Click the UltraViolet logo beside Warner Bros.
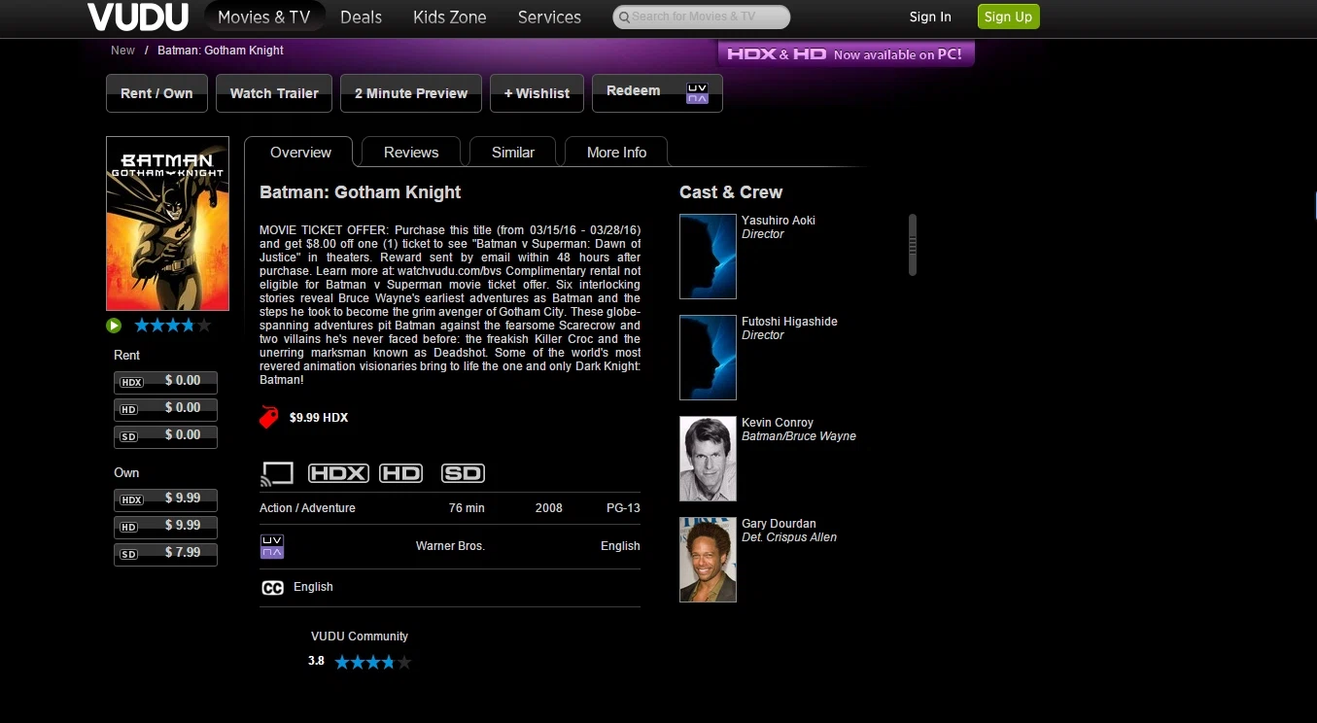The width and height of the screenshot is (1317, 723). point(272,546)
